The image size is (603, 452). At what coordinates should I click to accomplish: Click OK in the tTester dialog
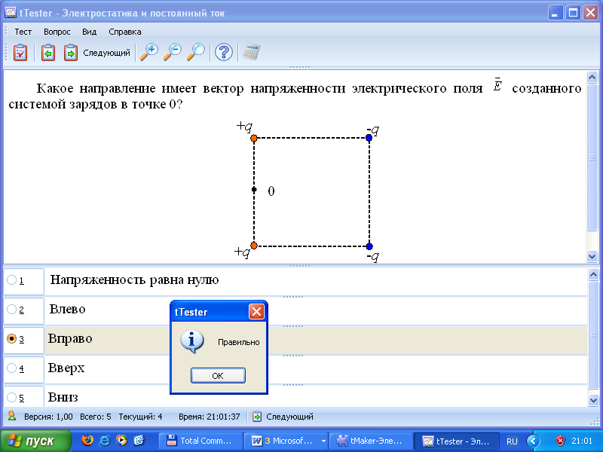tap(218, 375)
